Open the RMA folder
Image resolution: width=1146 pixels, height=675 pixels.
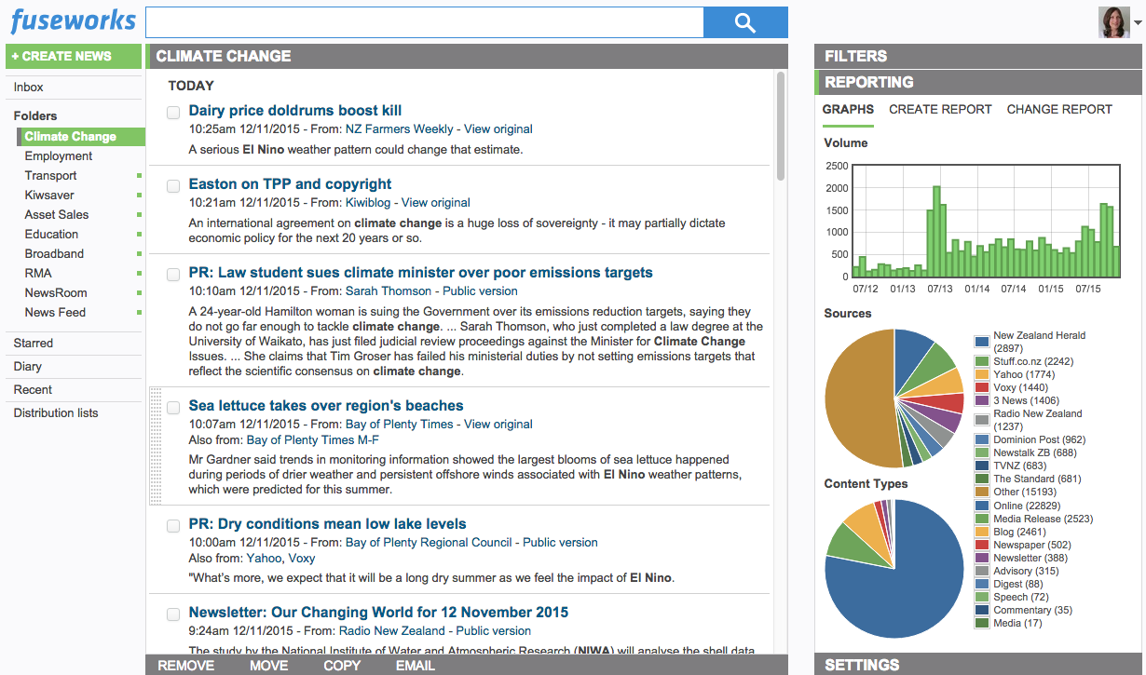click(x=38, y=274)
